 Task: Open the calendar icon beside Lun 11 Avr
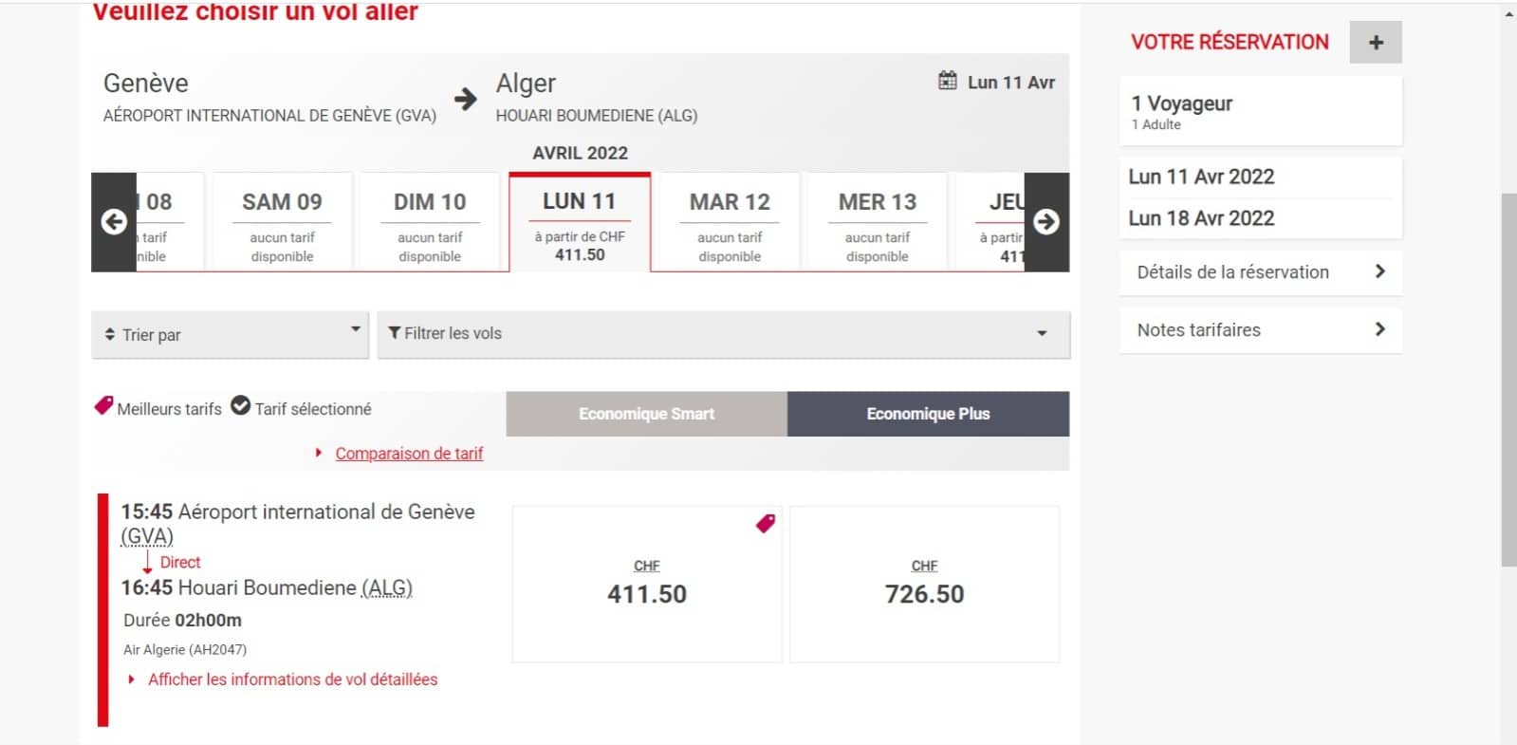point(947,81)
